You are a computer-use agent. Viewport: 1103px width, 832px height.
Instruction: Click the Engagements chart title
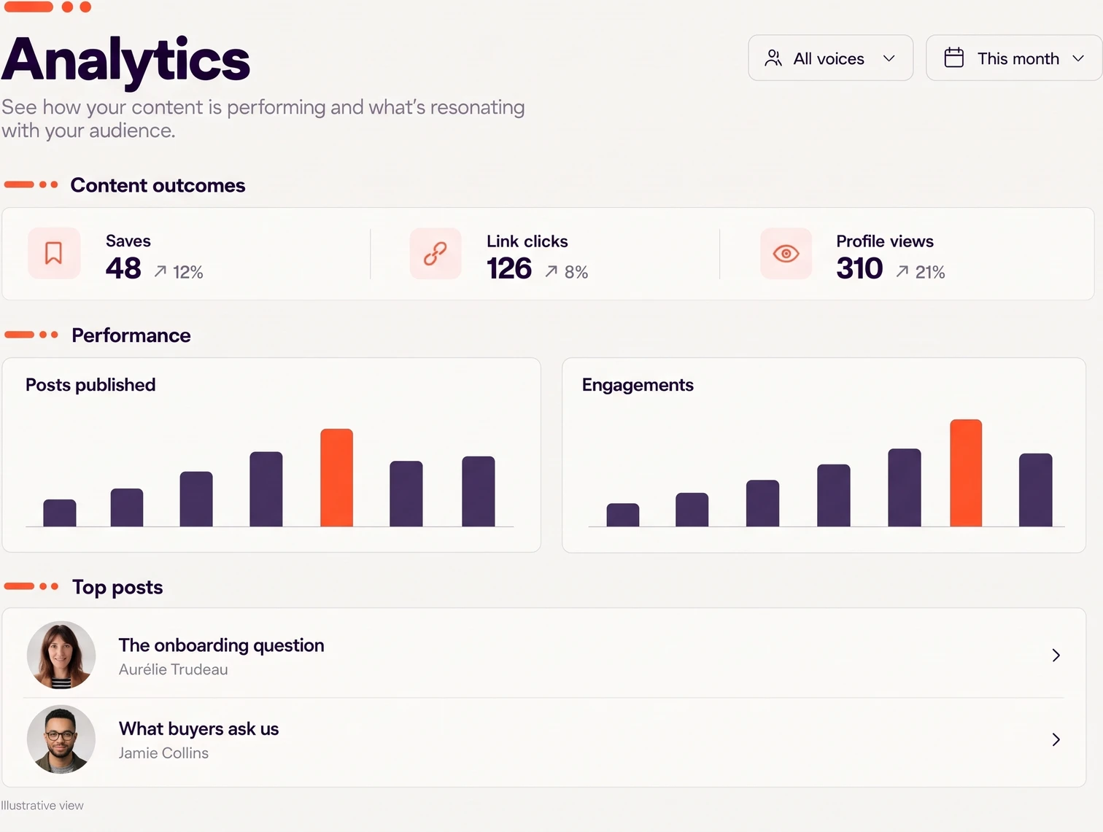click(638, 385)
